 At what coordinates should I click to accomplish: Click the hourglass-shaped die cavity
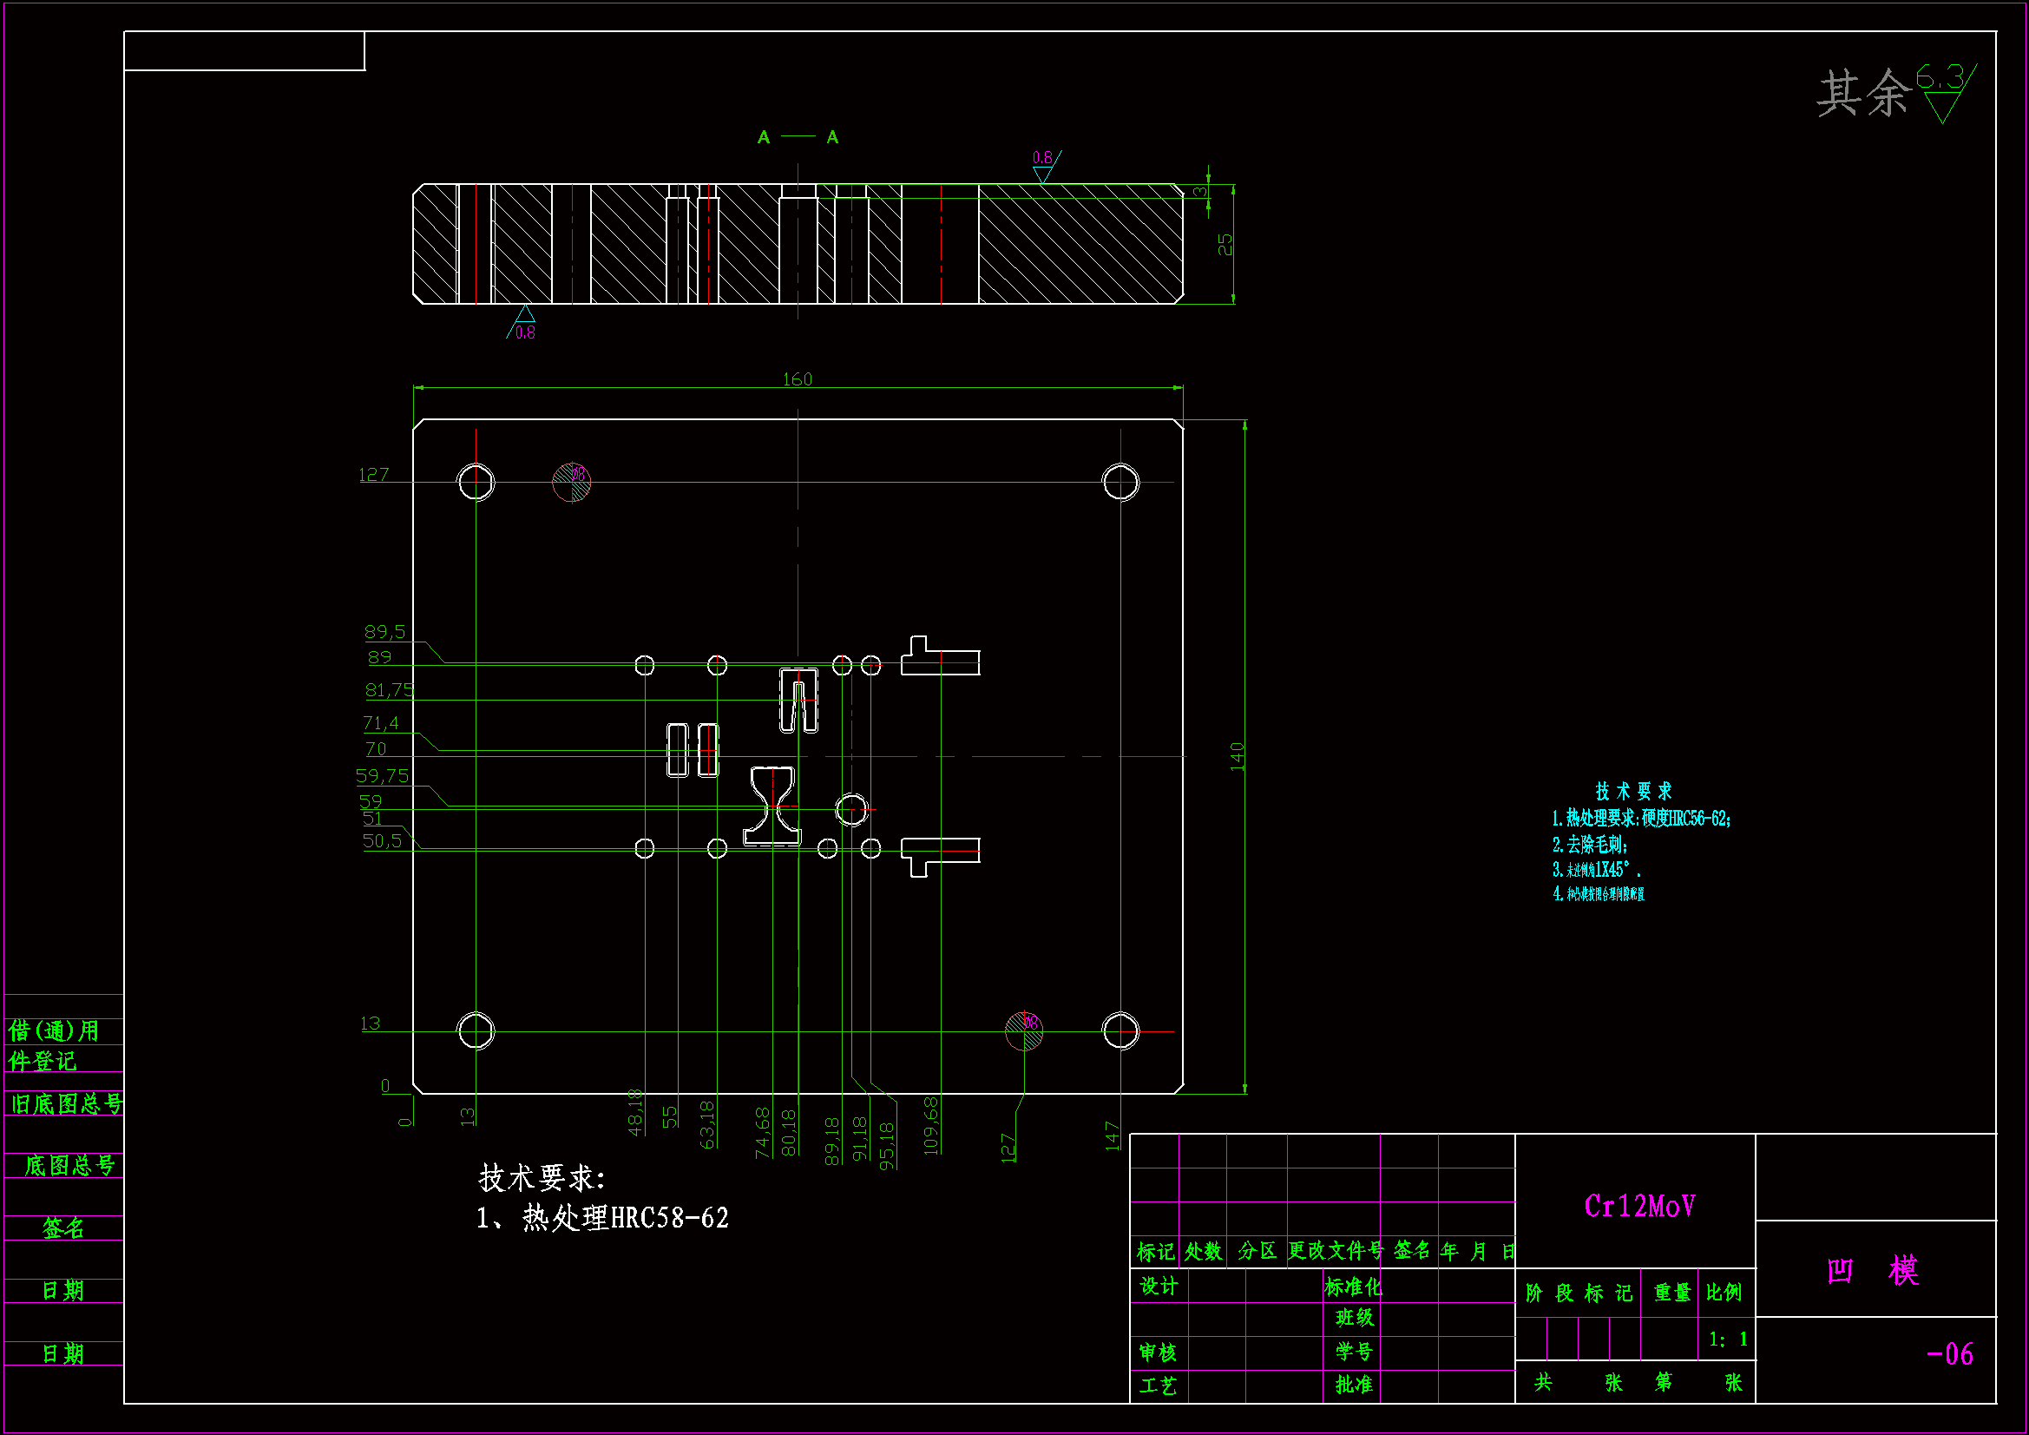tap(772, 806)
